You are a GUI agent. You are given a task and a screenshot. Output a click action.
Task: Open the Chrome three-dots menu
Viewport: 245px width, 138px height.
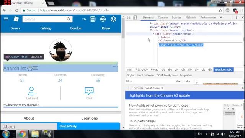point(242,10)
